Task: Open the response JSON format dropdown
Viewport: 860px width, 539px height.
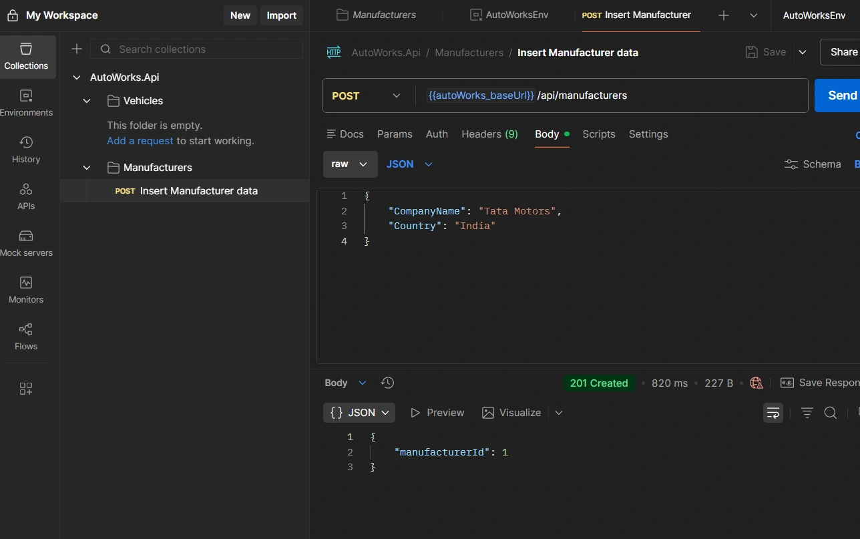Action: click(x=359, y=413)
